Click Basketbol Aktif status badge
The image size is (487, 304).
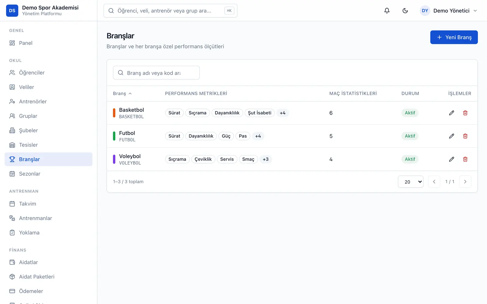(410, 113)
